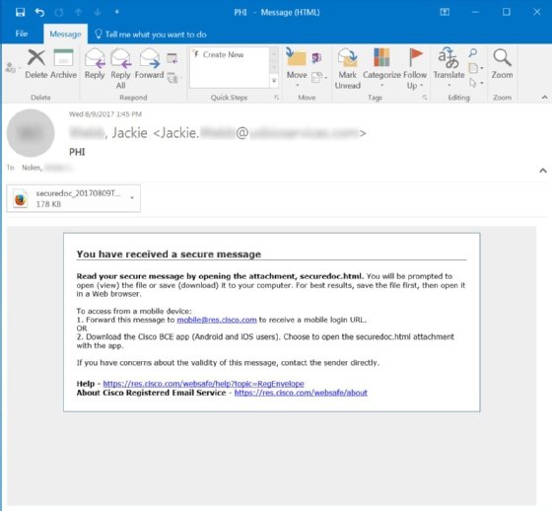Open the Quick Steps dialog launcher
552x511 pixels.
click(x=277, y=98)
